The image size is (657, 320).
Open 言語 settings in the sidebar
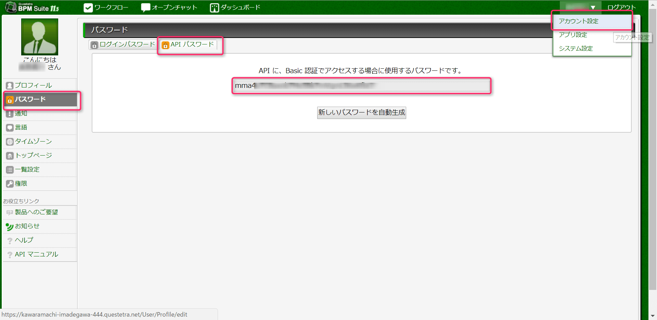click(x=40, y=128)
